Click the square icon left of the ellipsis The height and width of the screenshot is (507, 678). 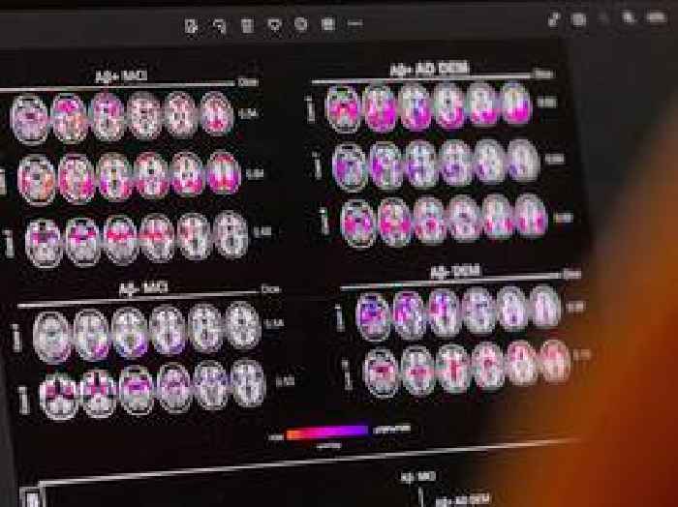pyautogui.click(x=329, y=23)
